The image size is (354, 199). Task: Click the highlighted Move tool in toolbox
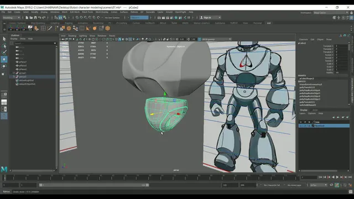[x=4, y=59]
